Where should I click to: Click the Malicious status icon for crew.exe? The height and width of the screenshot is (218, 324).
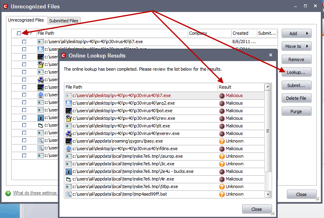[222, 119]
